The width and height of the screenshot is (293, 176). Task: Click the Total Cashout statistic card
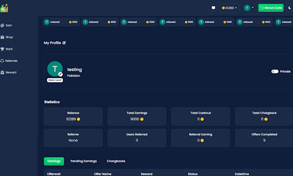(201, 117)
